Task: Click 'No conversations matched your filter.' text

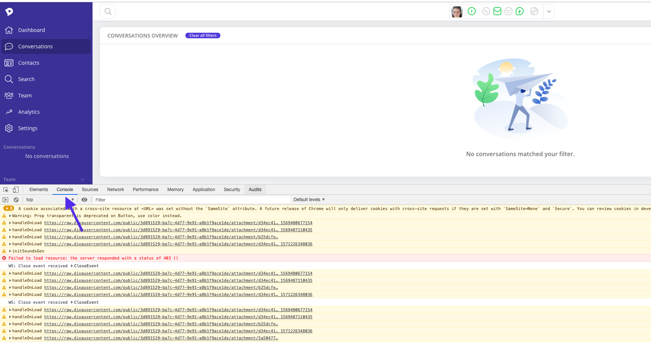Action: pyautogui.click(x=520, y=154)
